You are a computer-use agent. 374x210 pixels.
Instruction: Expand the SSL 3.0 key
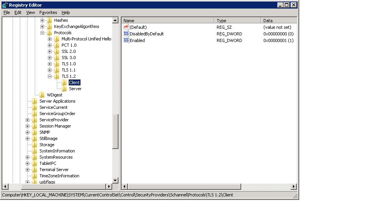(x=49, y=58)
